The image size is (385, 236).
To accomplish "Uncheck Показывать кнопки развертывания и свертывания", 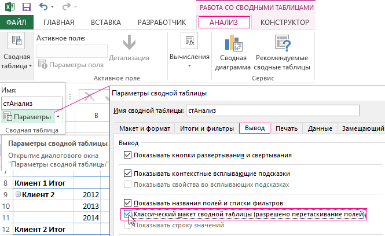I will tap(128, 155).
